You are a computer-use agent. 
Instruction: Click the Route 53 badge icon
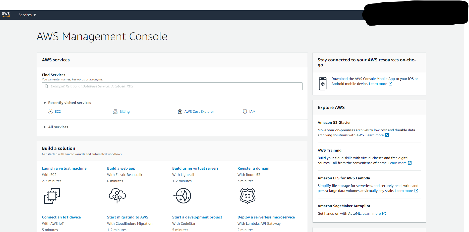click(x=248, y=196)
